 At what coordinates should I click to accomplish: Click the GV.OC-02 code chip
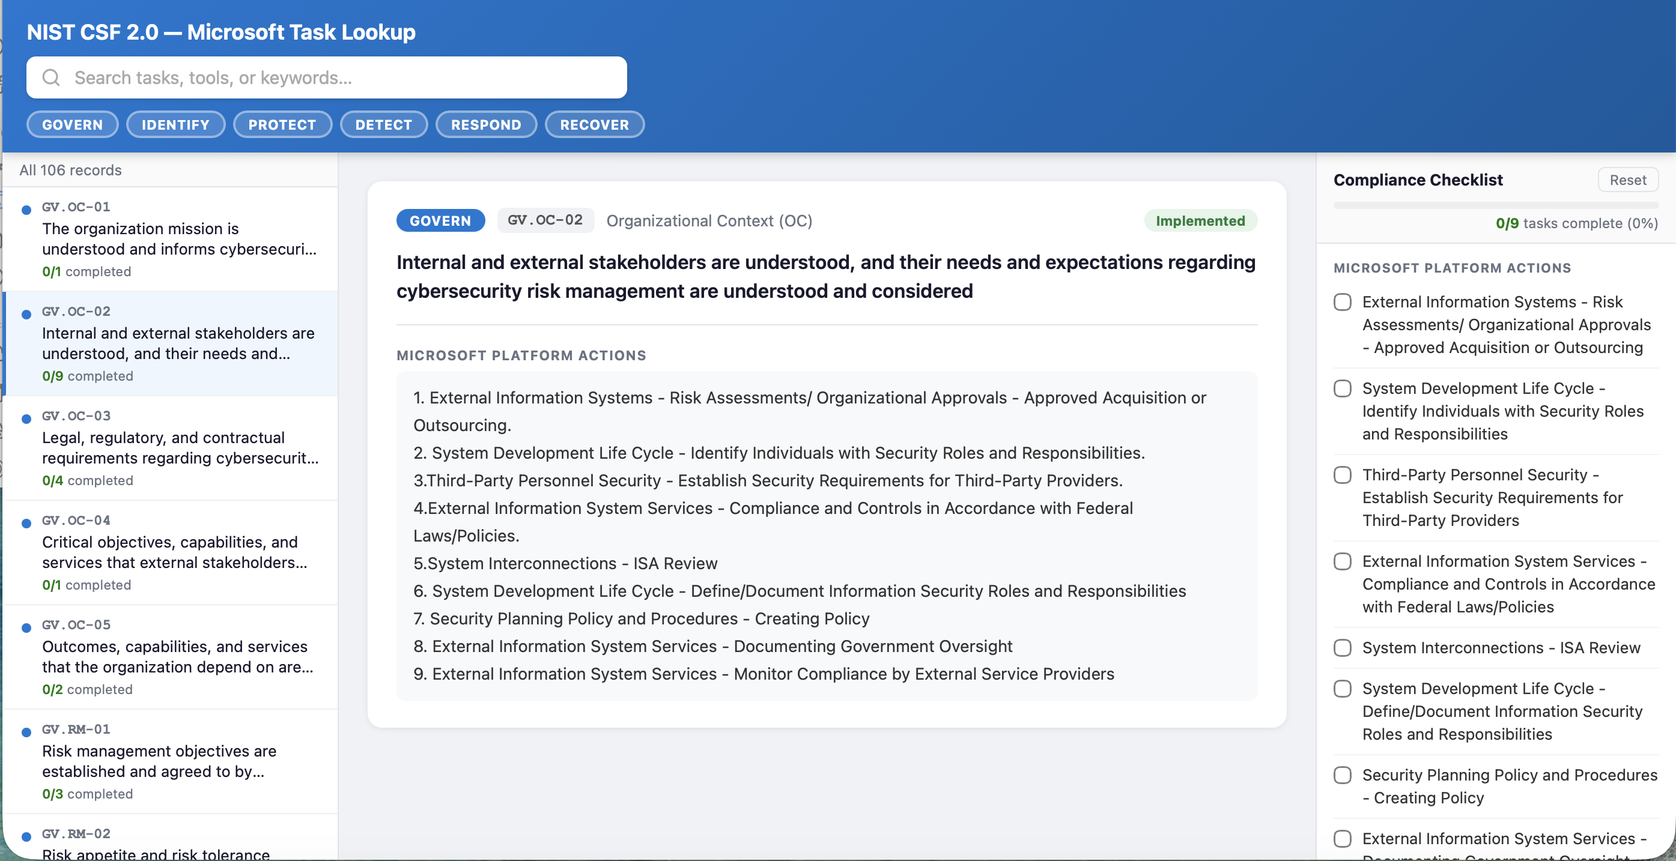(x=545, y=220)
